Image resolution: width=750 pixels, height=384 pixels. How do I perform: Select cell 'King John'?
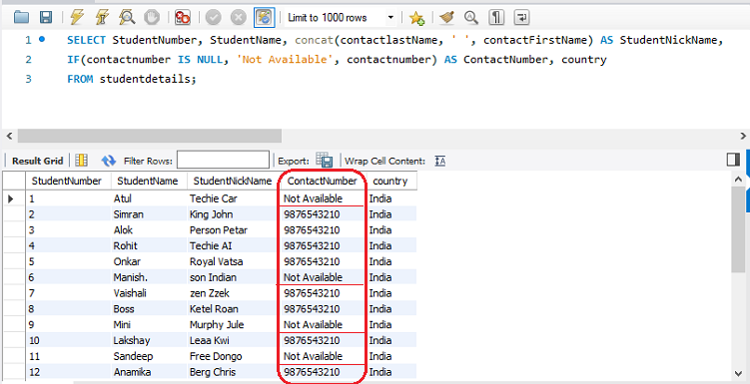coord(233,214)
